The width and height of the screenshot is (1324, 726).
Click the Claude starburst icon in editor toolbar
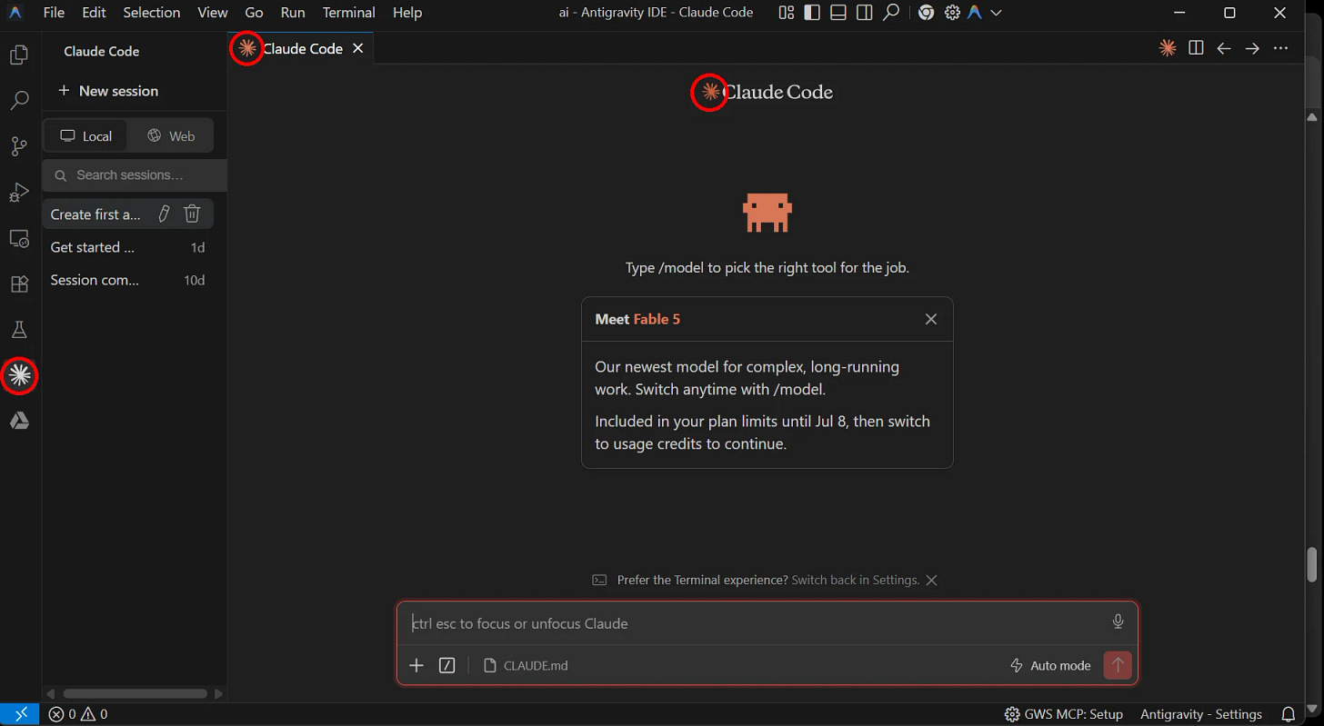pyautogui.click(x=1168, y=48)
